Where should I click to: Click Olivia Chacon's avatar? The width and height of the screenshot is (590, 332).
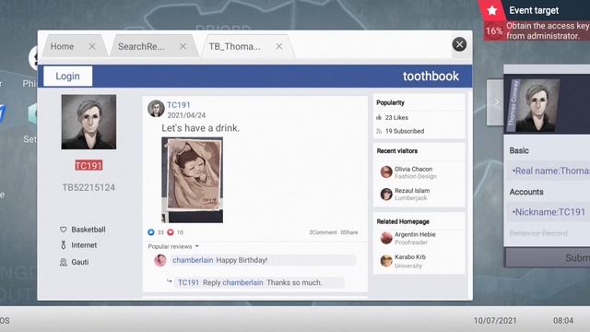click(386, 172)
